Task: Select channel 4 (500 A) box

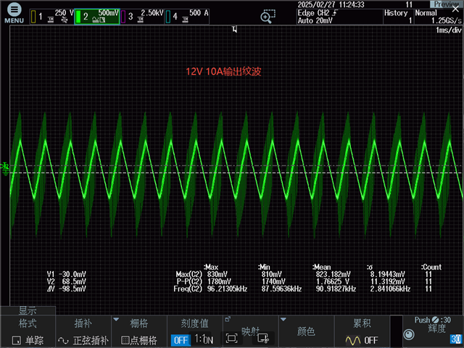Action: coord(186,16)
